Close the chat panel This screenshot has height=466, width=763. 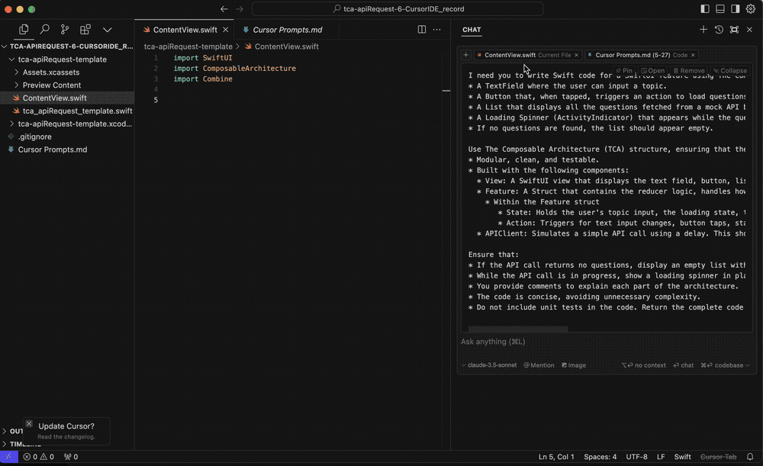[x=749, y=30]
